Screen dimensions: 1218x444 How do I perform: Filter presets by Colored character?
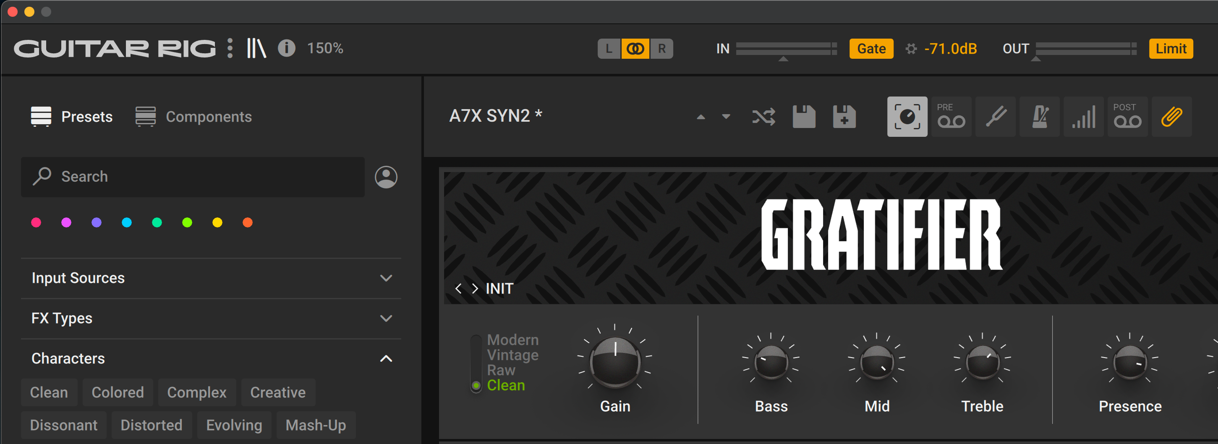coord(118,392)
